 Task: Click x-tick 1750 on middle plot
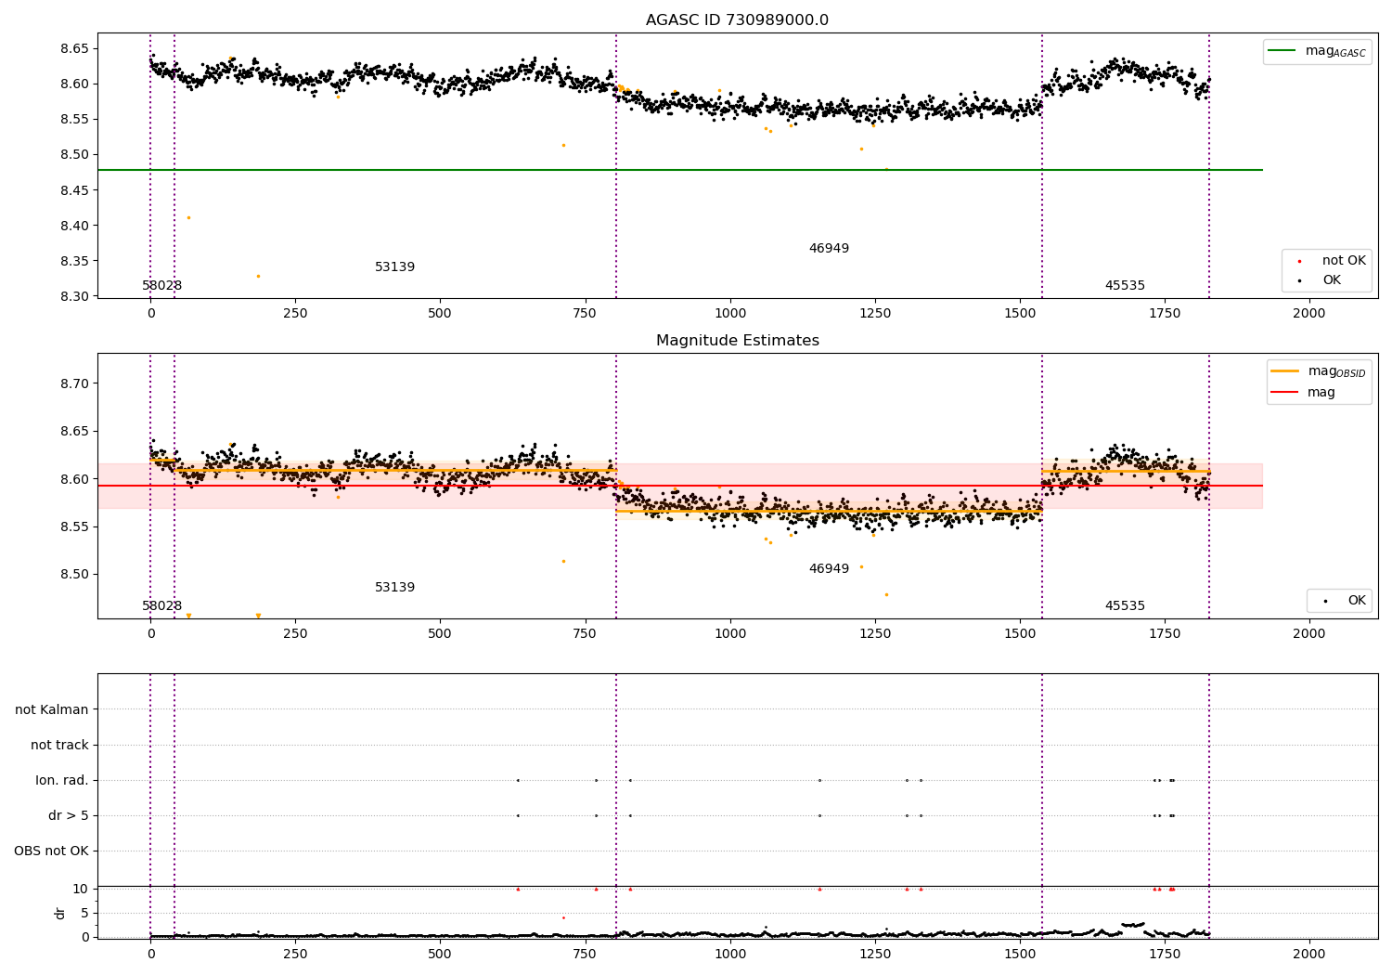tap(1165, 634)
